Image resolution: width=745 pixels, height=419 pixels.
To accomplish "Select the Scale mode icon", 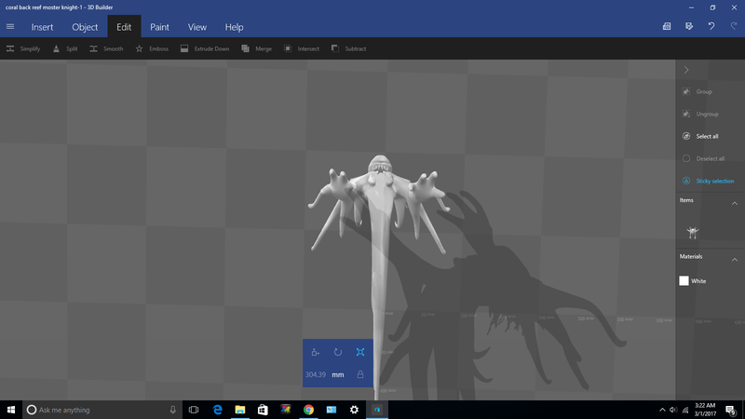I will click(x=360, y=352).
